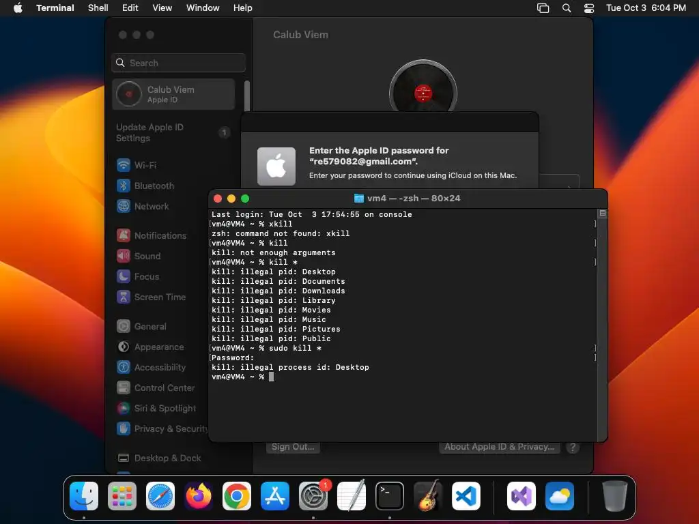Click the Settings sidebar scrollbar

click(247, 96)
